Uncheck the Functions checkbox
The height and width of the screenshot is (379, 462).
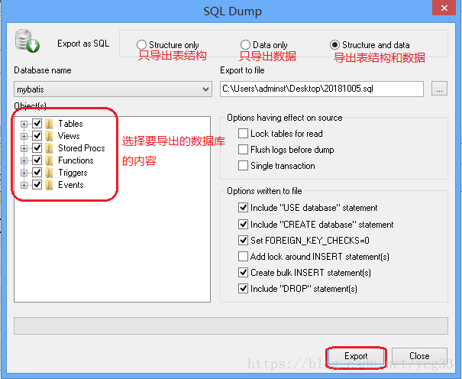coord(37,160)
